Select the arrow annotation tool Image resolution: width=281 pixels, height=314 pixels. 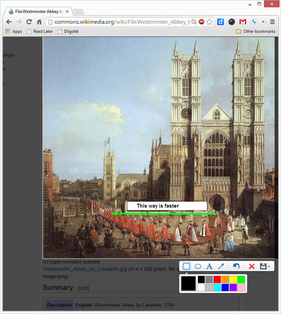click(x=221, y=266)
